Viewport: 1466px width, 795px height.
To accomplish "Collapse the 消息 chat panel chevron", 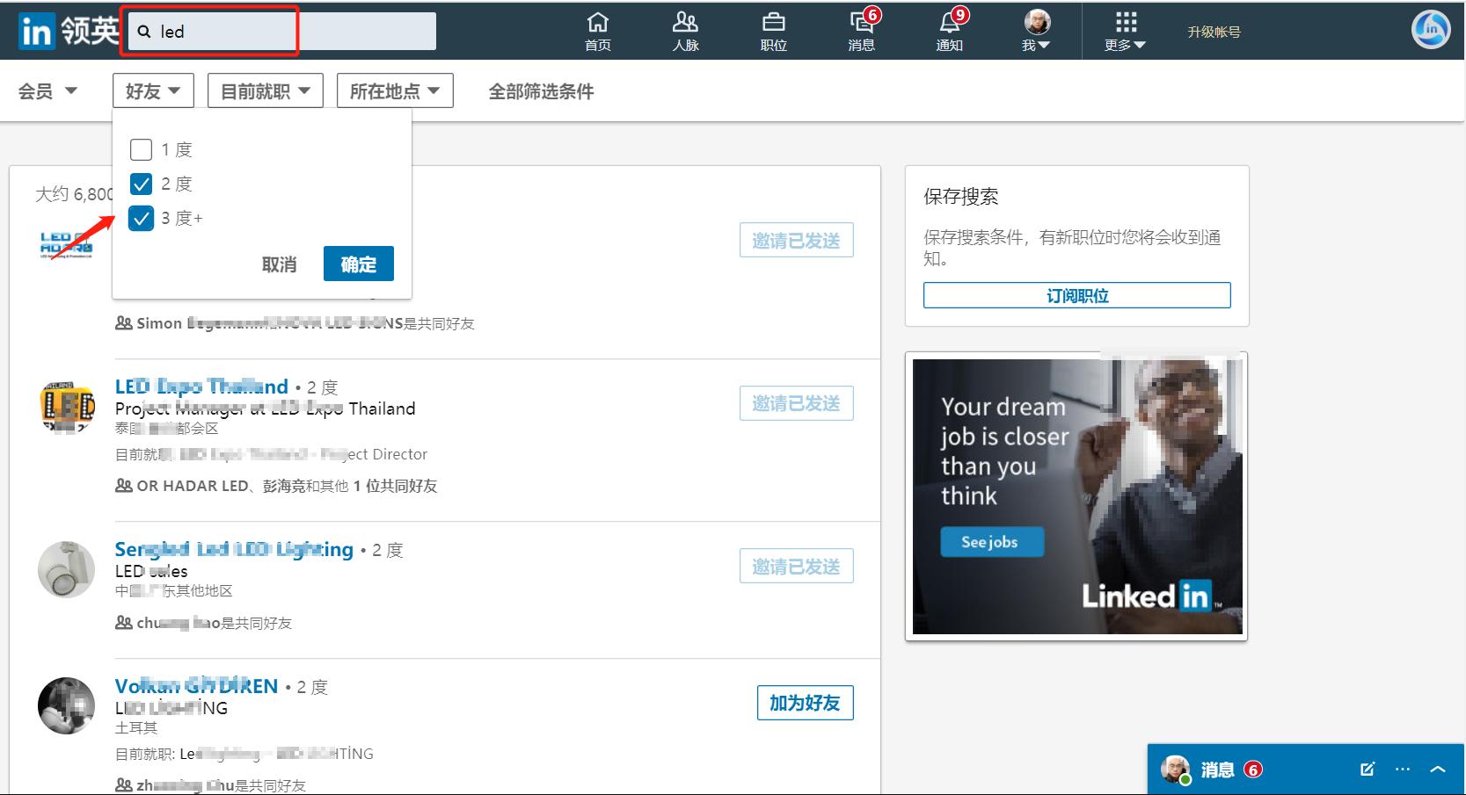I will (1435, 769).
